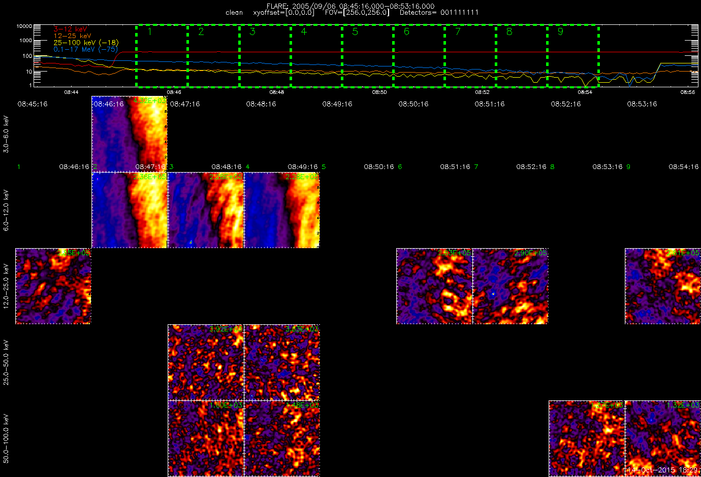The height and width of the screenshot is (477, 701).
Task: Choose the 6.0-12.0 keV image ending 08:49:16
Action: click(282, 210)
